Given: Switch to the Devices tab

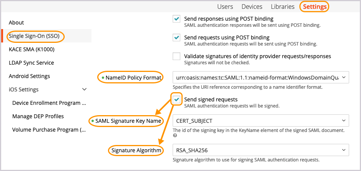Looking at the screenshot, I should [x=252, y=7].
